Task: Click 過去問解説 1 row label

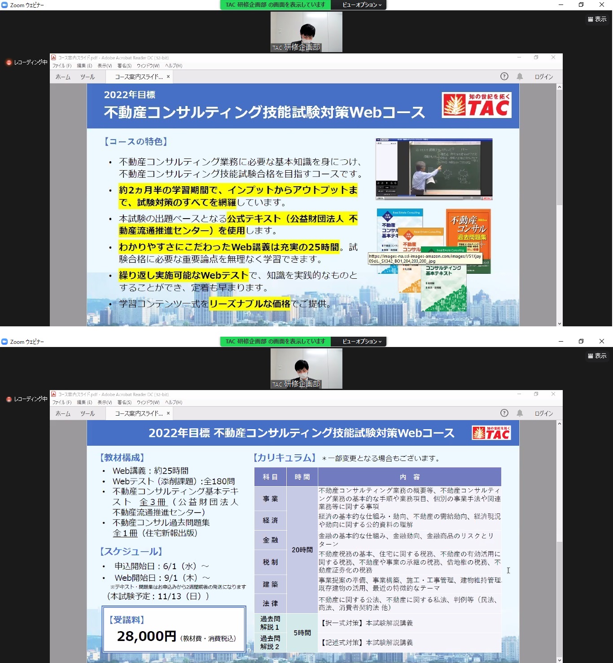Action: 270,623
